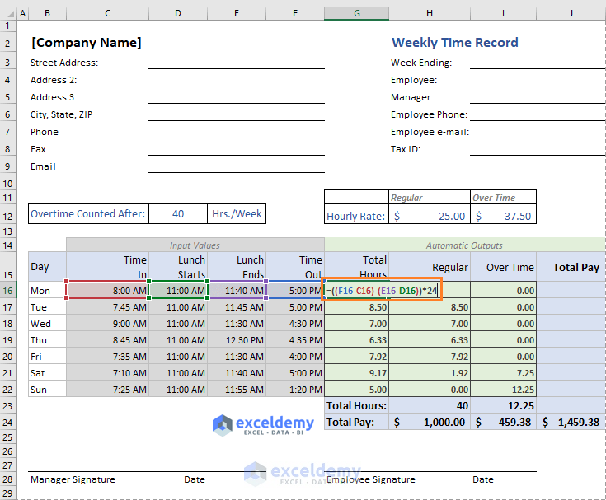Screen dimensions: 606x500
Task: Select the overtime threshold cell with 40
Action: coord(178,214)
